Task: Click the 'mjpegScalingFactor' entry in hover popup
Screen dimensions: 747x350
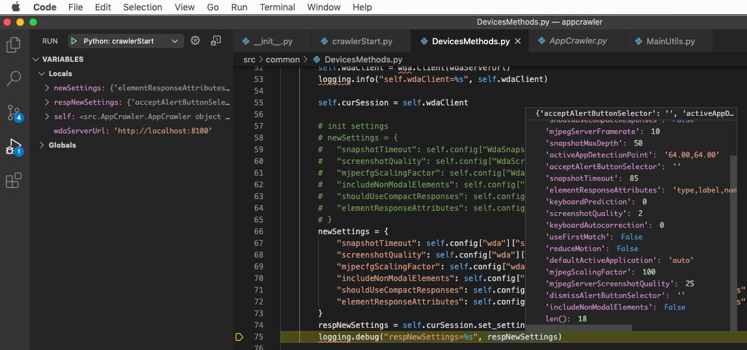Action: point(600,272)
